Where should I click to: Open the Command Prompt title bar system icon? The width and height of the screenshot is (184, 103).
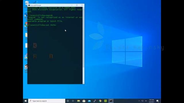coord(29,5)
